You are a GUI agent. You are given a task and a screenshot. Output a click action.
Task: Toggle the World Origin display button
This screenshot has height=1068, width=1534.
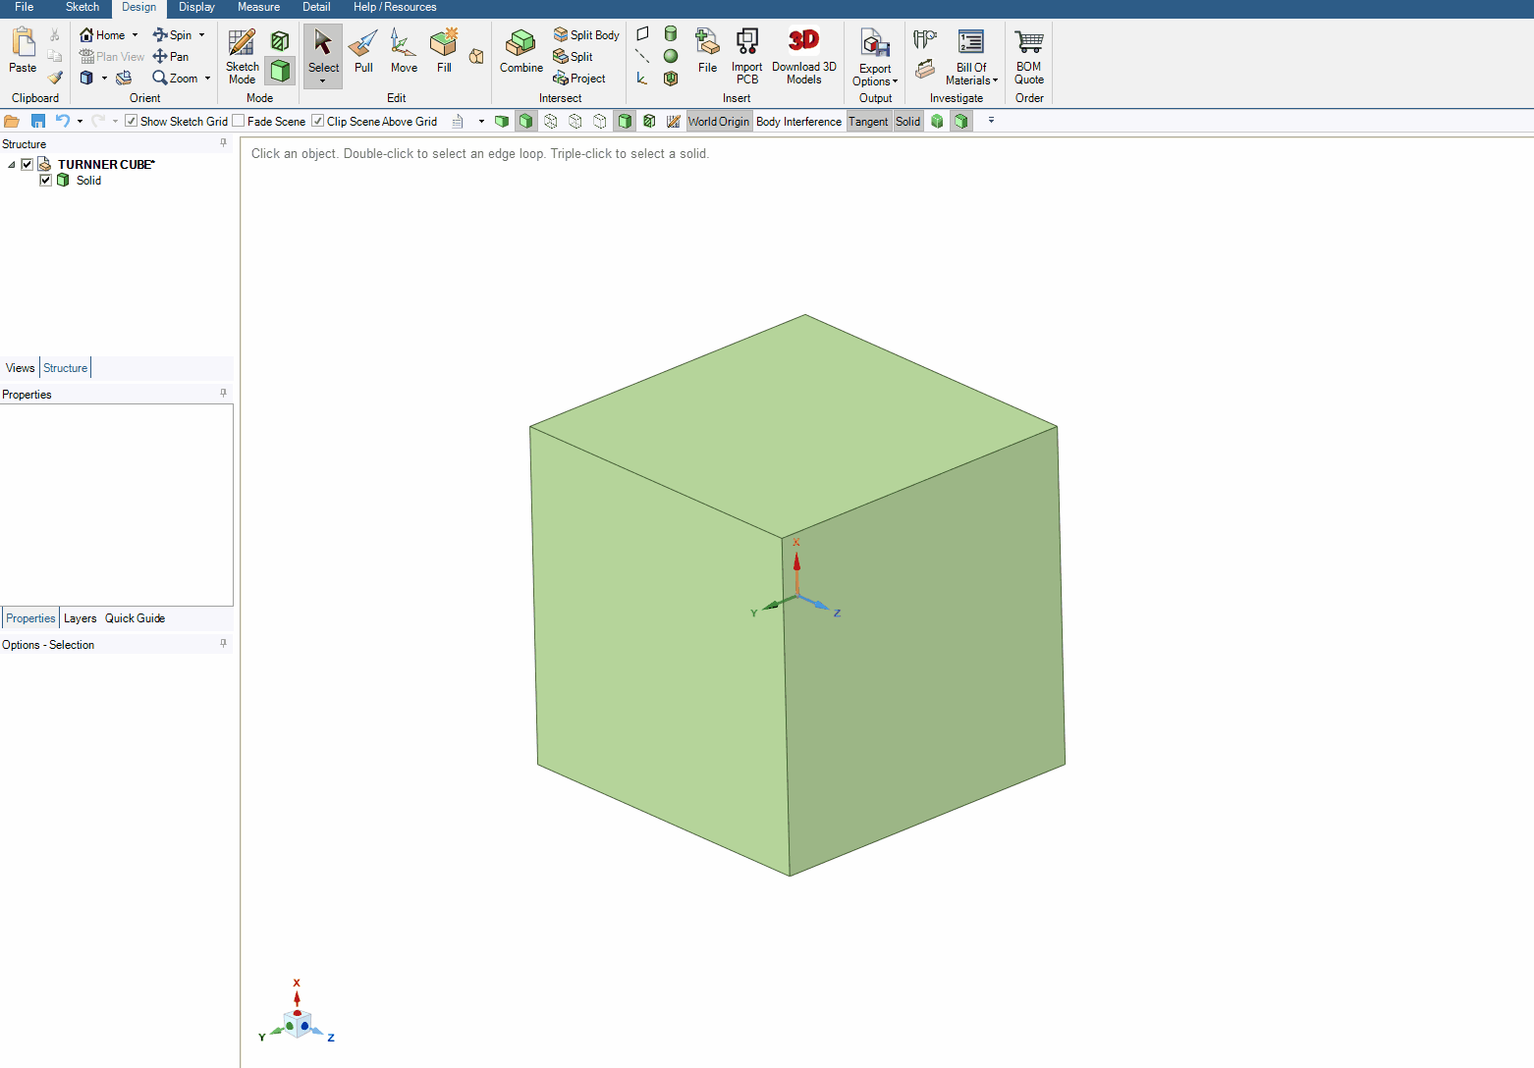[719, 122]
